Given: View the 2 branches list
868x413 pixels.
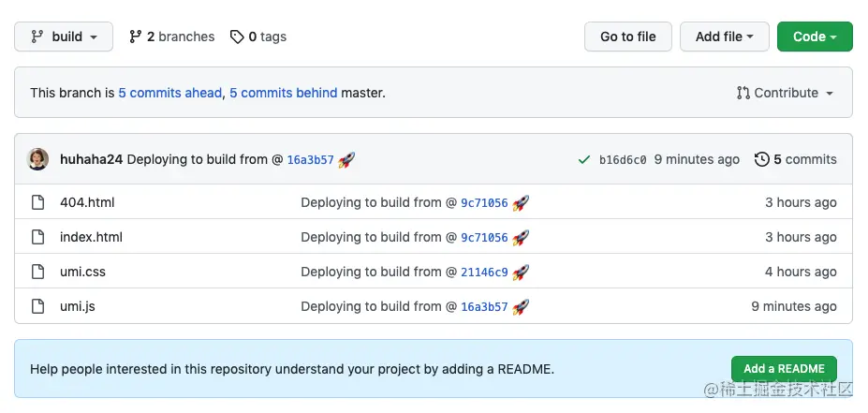Looking at the screenshot, I should pos(172,37).
